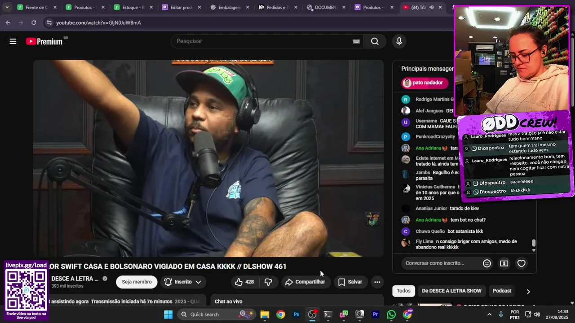Click channel watermark icon in video corner
575x323 pixels.
click(372, 218)
